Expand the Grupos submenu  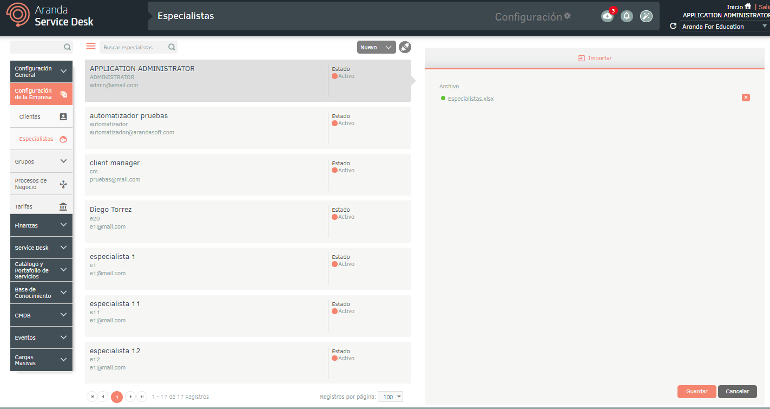41,161
